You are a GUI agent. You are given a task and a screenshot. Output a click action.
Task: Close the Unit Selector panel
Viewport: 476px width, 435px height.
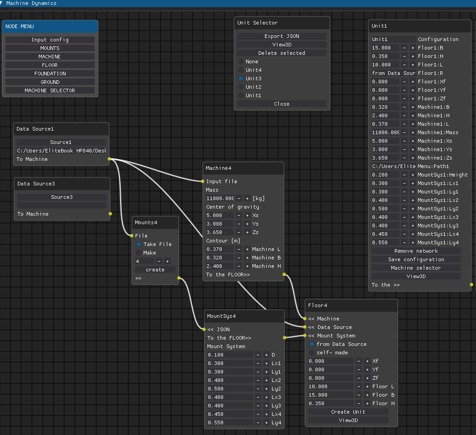281,104
